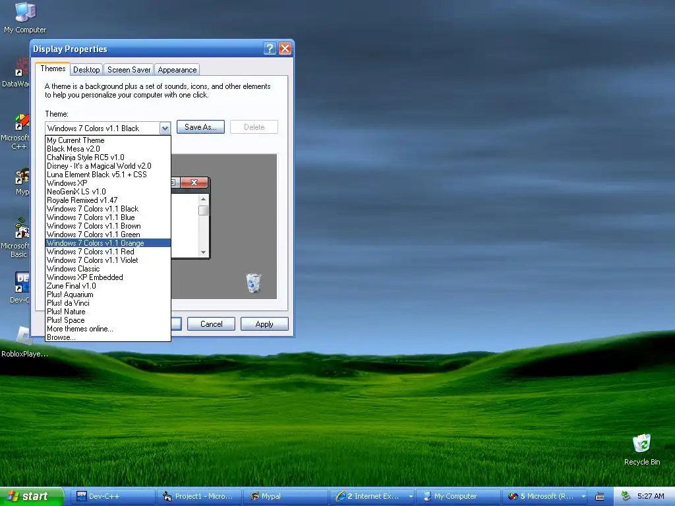Pick Luna Element Black v5.1 + CSS

[x=108, y=175]
